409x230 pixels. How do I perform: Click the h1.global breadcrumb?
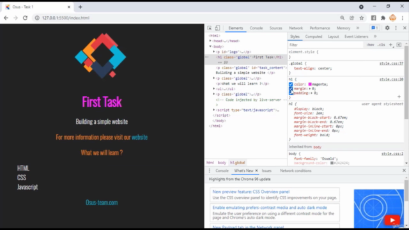237,162
